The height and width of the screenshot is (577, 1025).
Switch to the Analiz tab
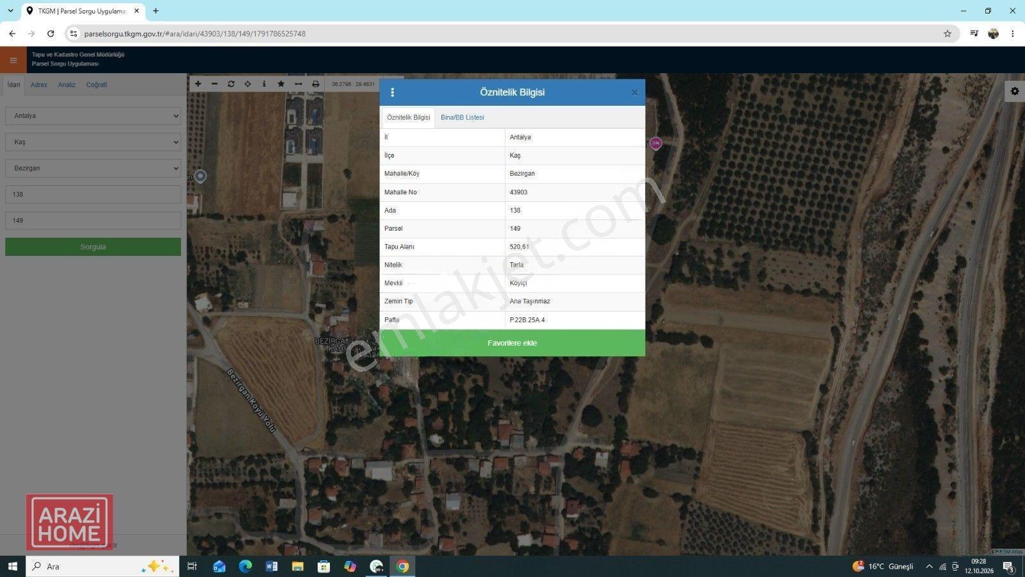tap(67, 85)
